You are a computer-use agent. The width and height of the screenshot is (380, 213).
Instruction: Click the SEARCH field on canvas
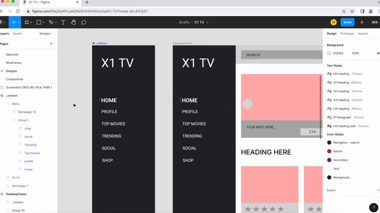point(281,55)
